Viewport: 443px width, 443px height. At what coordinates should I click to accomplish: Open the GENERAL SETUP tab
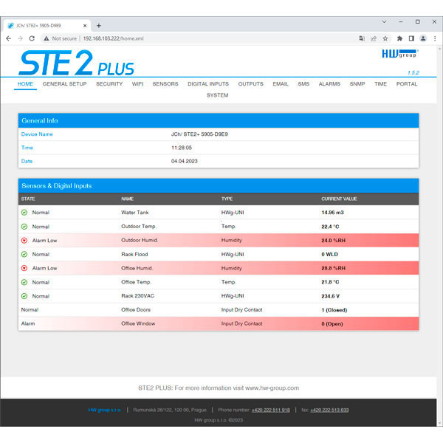click(64, 84)
